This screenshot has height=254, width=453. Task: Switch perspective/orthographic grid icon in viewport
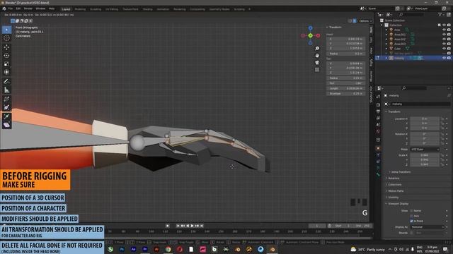click(317, 69)
